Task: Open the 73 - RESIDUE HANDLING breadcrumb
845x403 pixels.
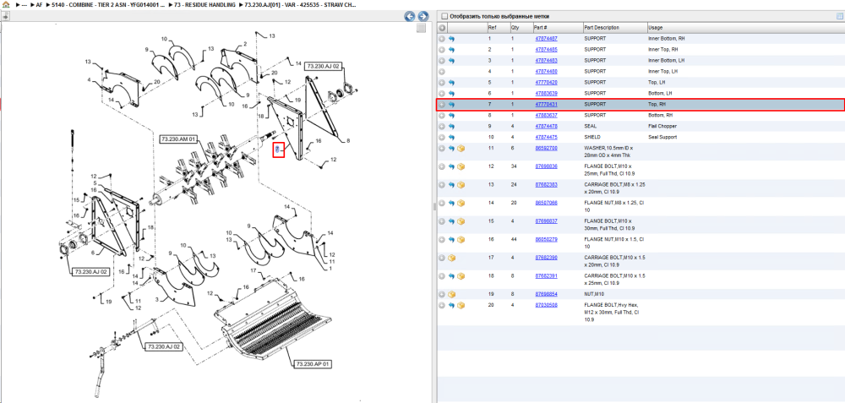Action: [204, 3]
